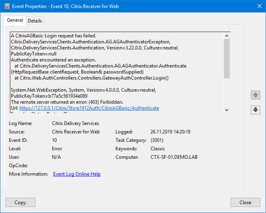Viewport: 266px width, 213px height.
Task: Click the 'Computer:' label
Action: [127, 157]
